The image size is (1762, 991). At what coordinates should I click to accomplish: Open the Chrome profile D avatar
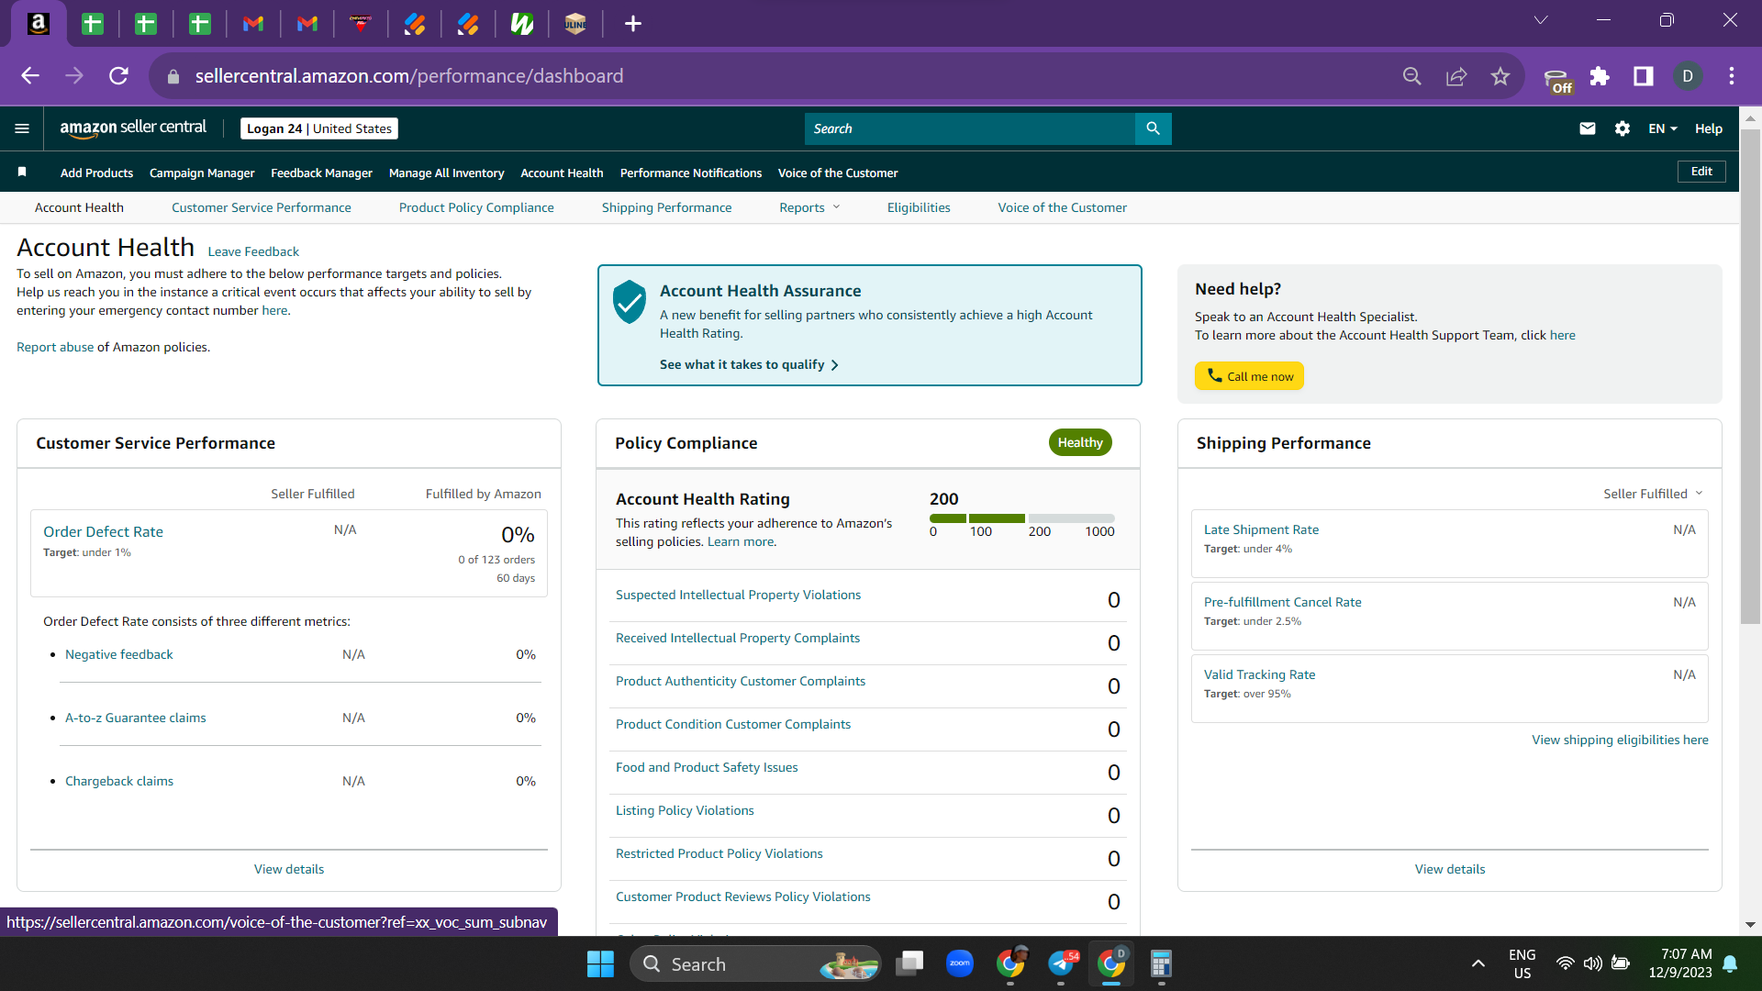1688,76
